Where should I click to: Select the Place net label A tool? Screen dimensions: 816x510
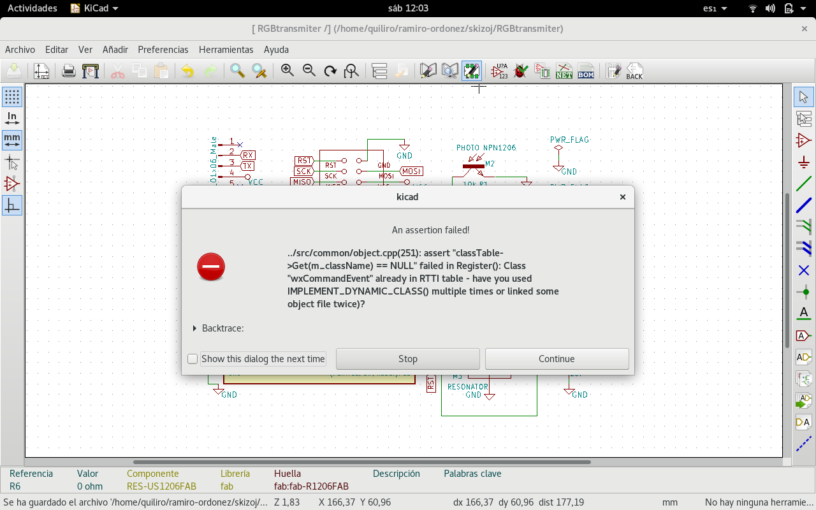pos(803,314)
